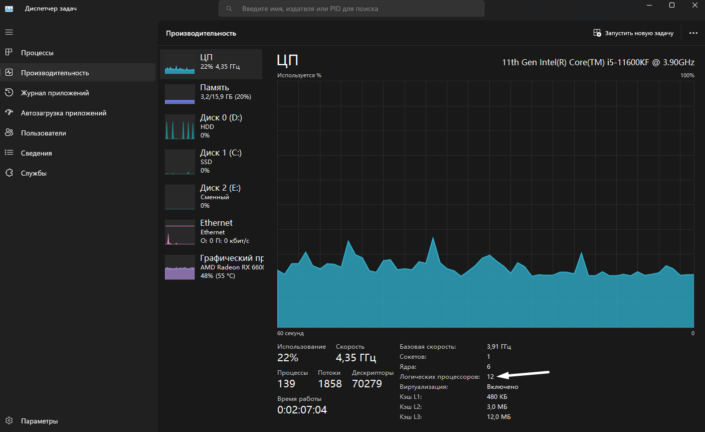This screenshot has height=432, width=705.
Task: Click the Пользователи users icon
Action: 9,132
